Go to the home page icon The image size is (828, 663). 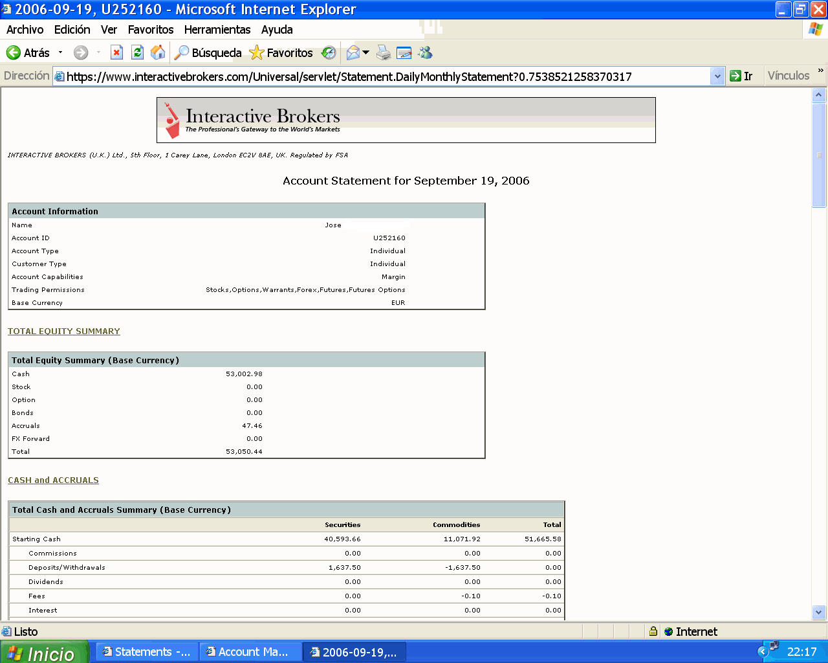(158, 53)
